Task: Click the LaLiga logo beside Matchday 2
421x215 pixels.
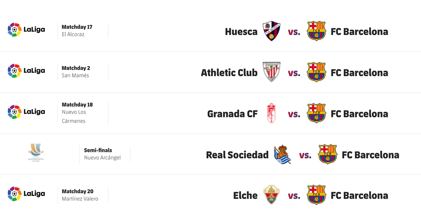Action: pos(26,71)
